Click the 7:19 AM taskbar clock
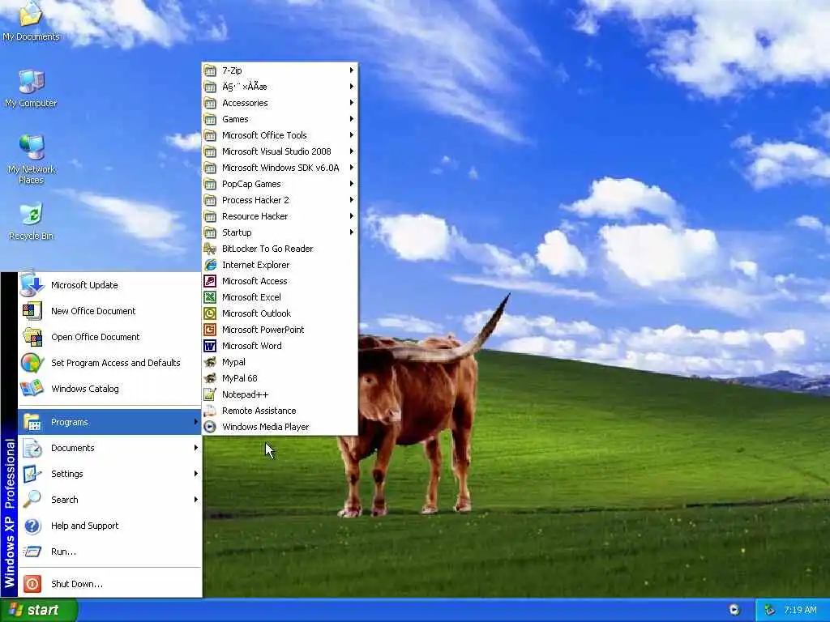 point(800,611)
